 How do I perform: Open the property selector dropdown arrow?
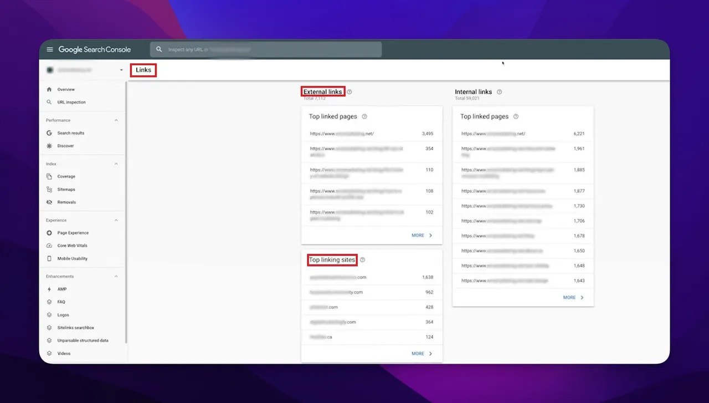pos(121,70)
